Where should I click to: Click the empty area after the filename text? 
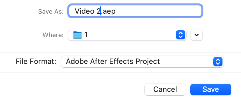158,11
